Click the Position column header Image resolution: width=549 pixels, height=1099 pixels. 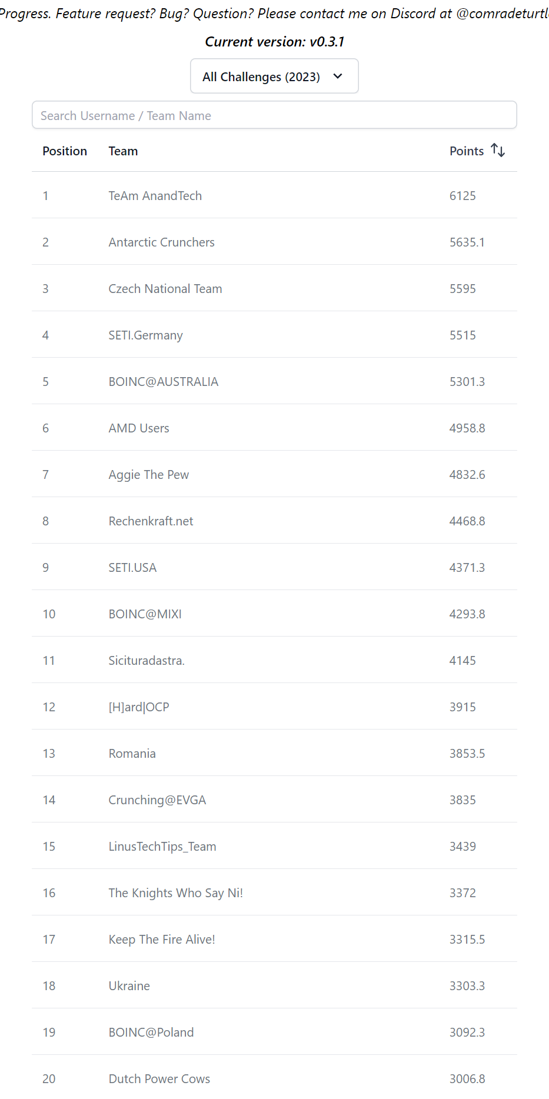tap(65, 151)
